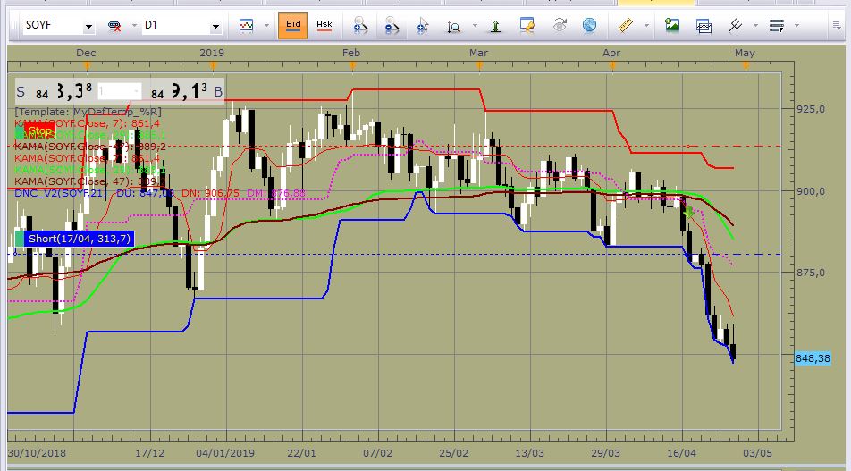Open the D1 timeframe dropdown
The height and width of the screenshot is (471, 851).
(215, 26)
